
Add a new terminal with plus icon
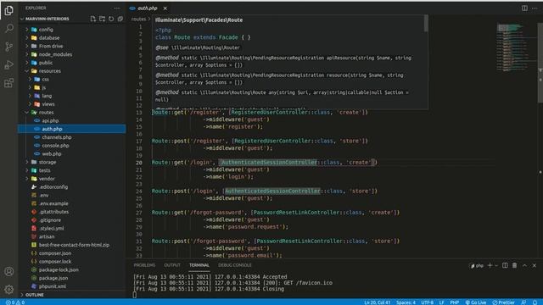[490, 265]
